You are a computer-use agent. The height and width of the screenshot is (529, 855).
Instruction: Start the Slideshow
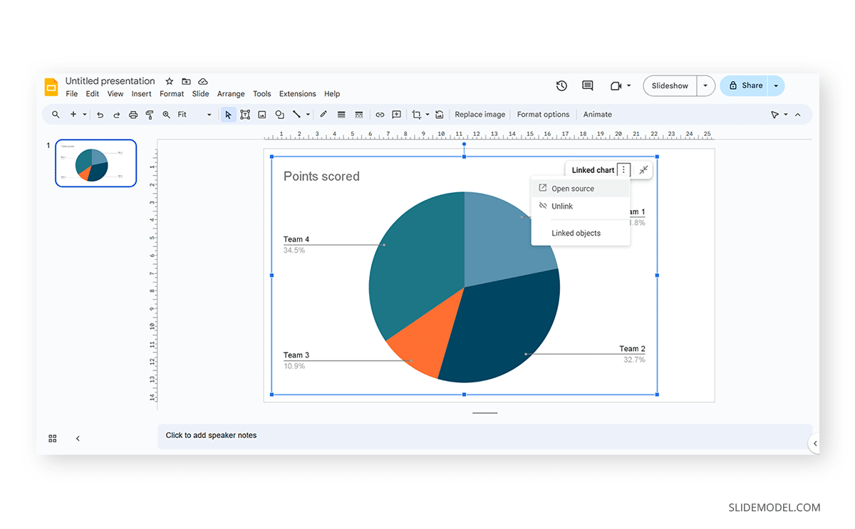click(670, 85)
